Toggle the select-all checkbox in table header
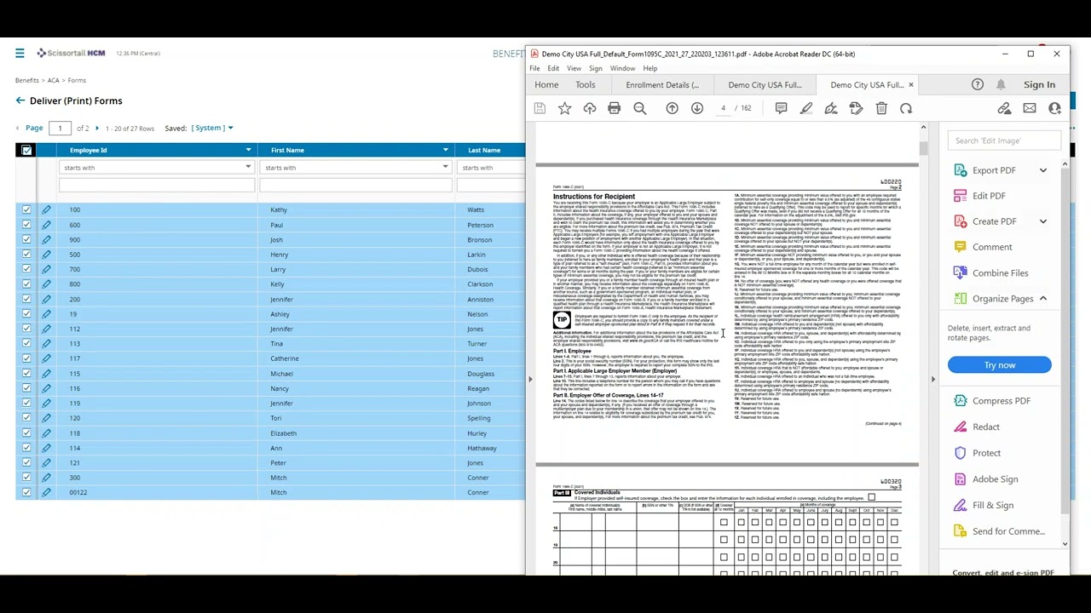Viewport: 1091px width, 613px height. (26, 150)
